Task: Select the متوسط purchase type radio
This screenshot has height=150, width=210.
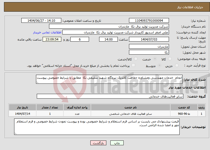Action: 160,65
